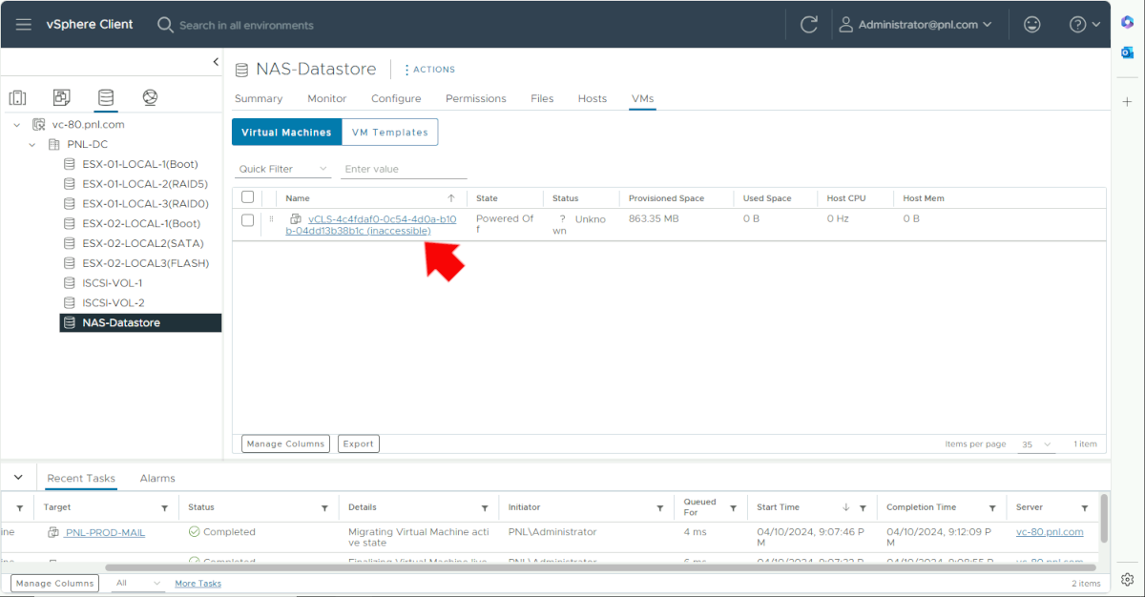Collapse the Recent Tasks panel
1145x597 pixels.
coord(18,477)
